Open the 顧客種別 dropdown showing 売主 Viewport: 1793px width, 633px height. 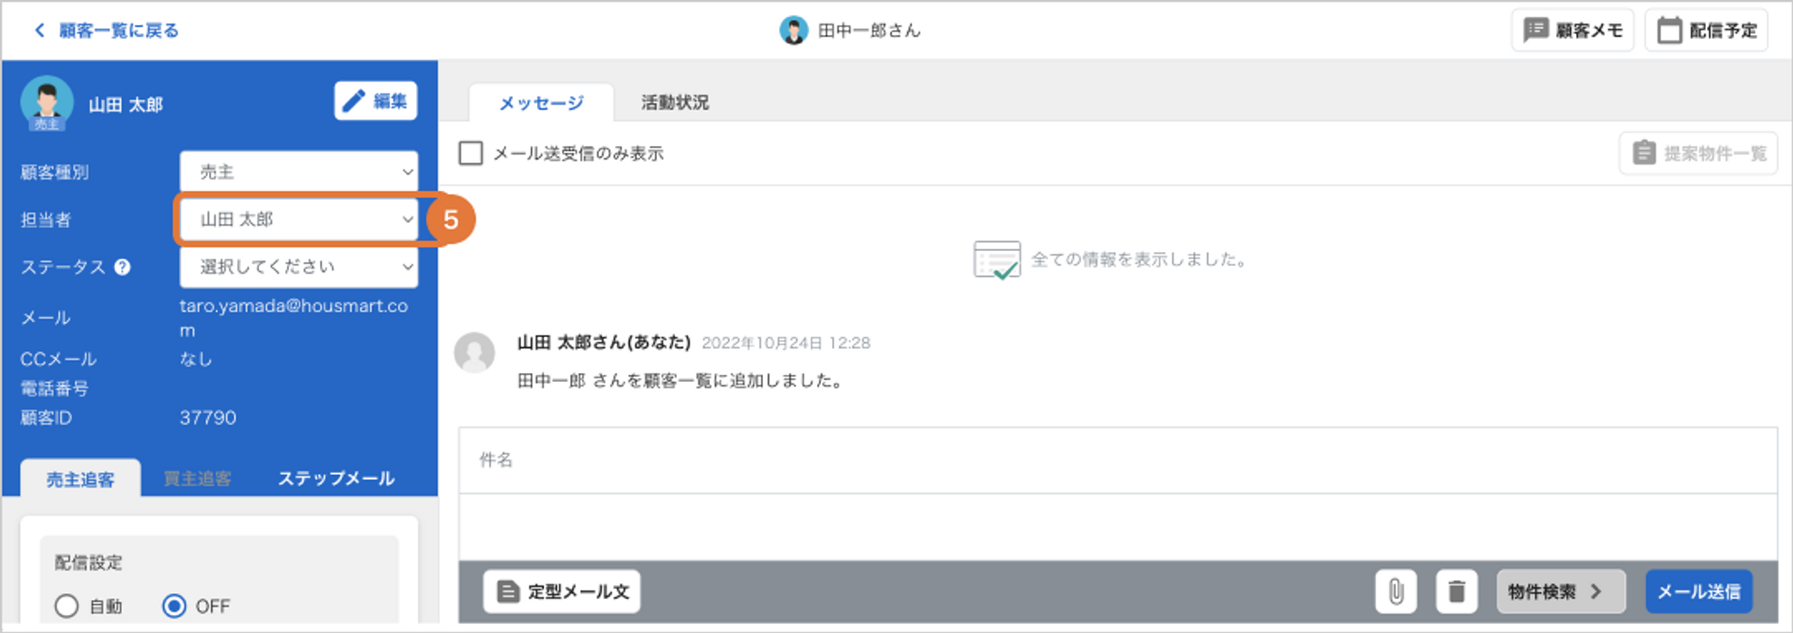(299, 171)
